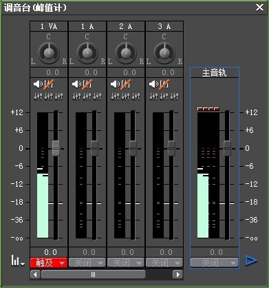Toggle solo on track 1 VA
Viewport: 269px width, 288px height.
(49, 84)
